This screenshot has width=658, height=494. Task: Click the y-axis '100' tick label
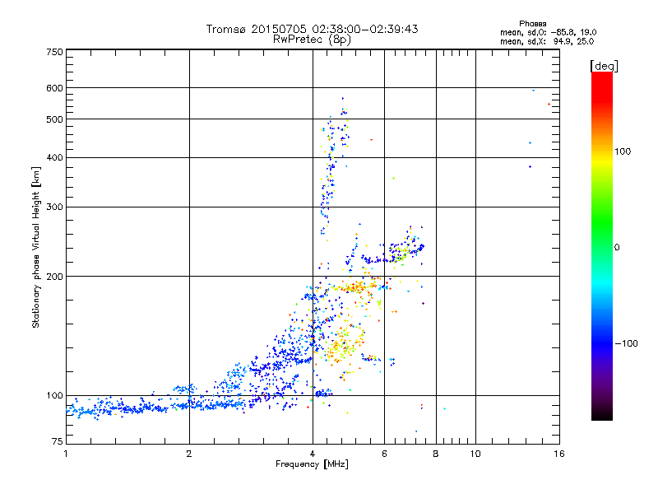(54, 396)
